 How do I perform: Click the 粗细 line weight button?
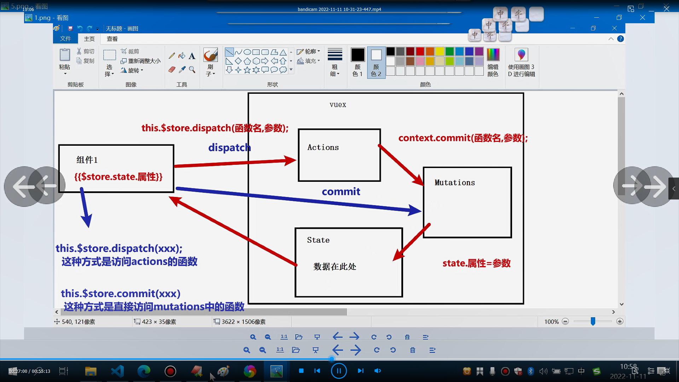[334, 60]
